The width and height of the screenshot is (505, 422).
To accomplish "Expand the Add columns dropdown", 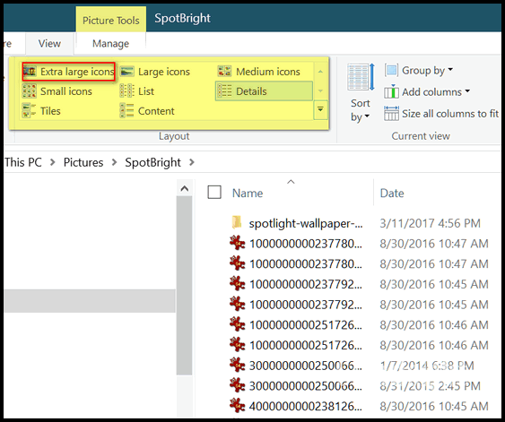I will click(x=427, y=92).
